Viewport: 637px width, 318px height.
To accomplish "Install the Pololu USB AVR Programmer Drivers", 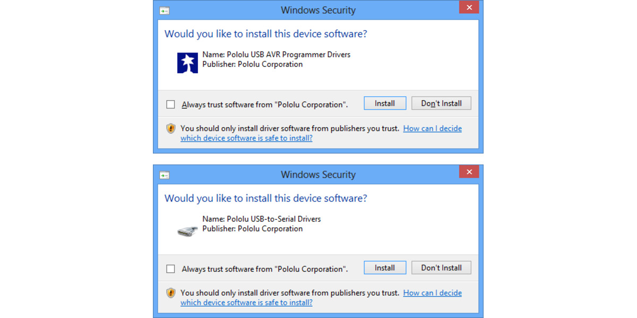I will 385,103.
